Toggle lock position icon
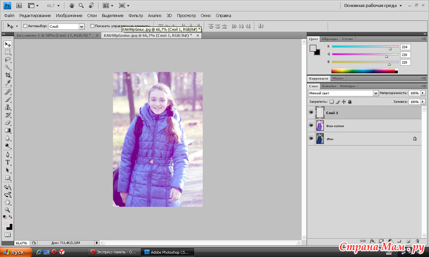This screenshot has height=257, width=429. [344, 102]
